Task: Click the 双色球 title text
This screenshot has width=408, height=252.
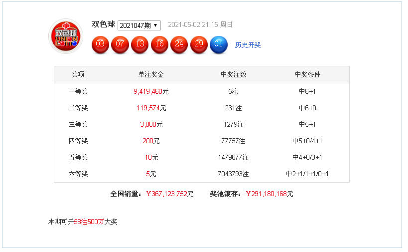Action: 103,24
